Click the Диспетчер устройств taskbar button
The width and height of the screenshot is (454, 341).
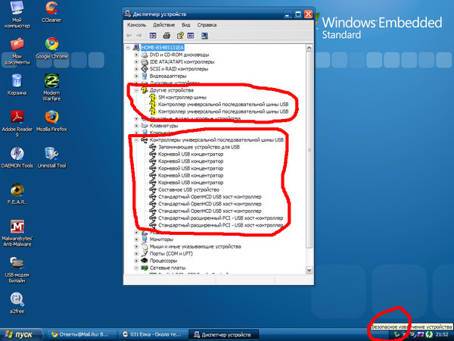click(x=223, y=335)
